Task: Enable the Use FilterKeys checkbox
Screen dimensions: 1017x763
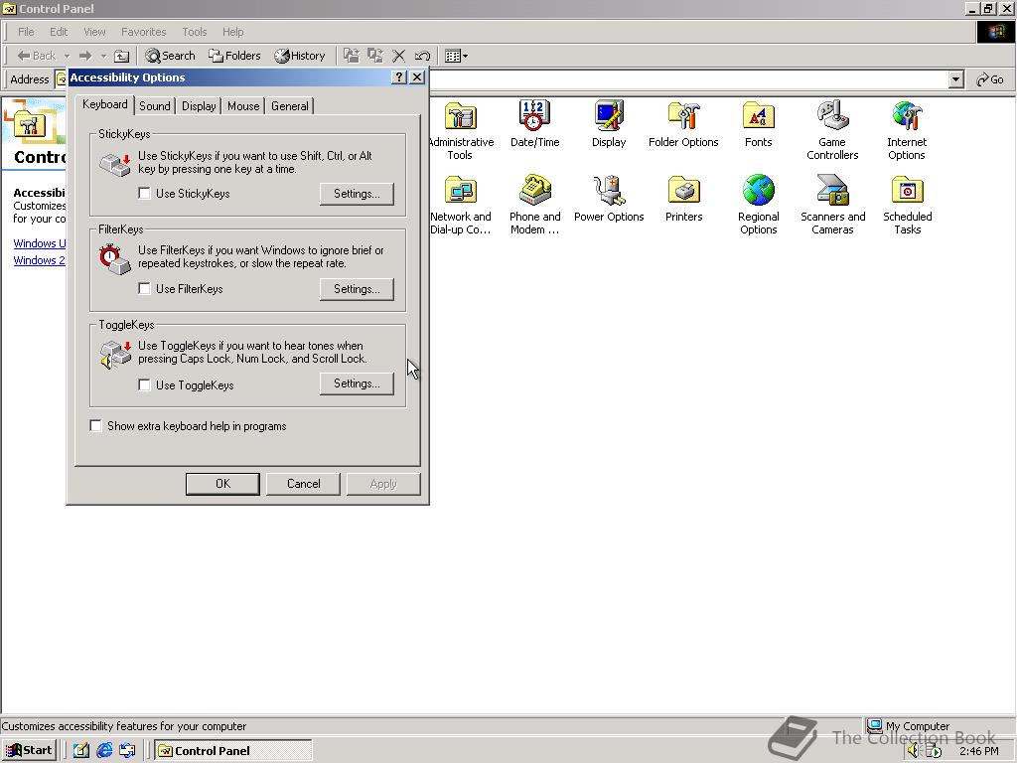Action: coord(145,289)
